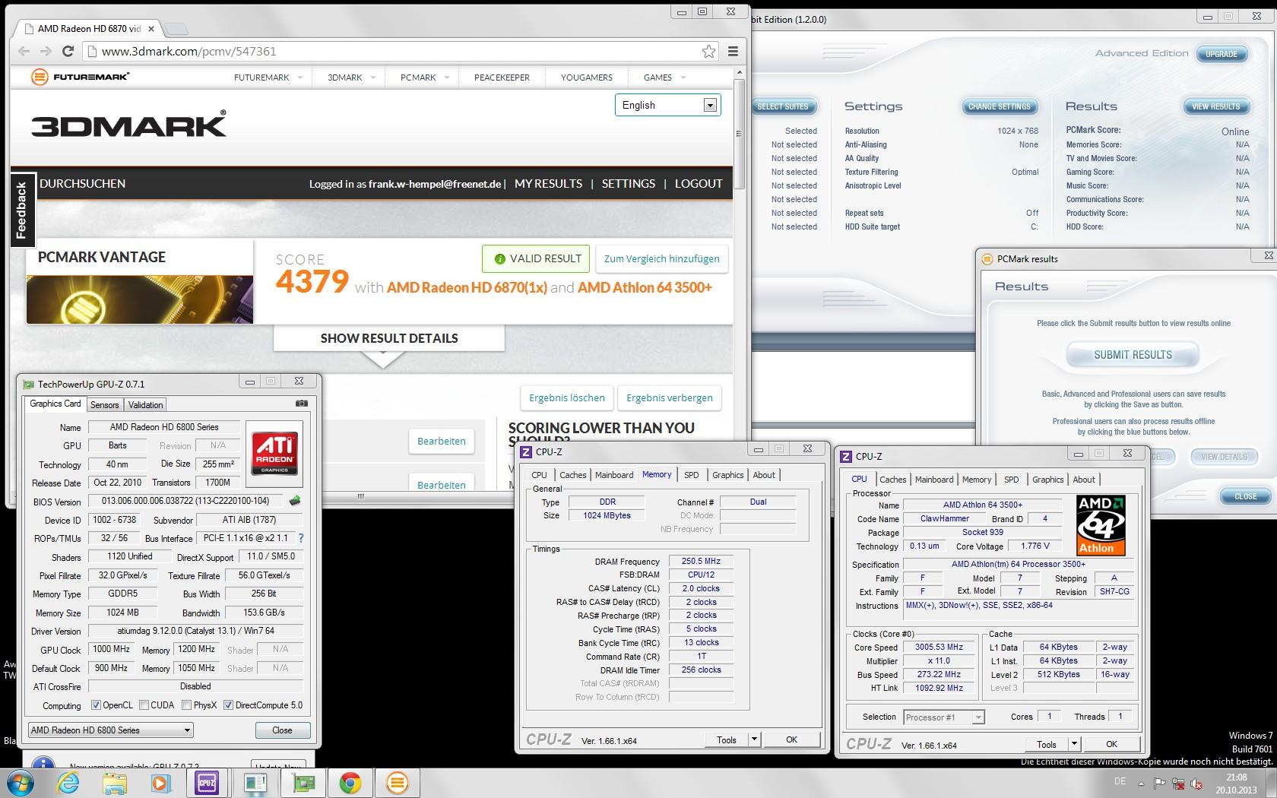Click VIEW RESULTS in PCMark
Image resolution: width=1277 pixels, height=798 pixels.
(x=1215, y=106)
